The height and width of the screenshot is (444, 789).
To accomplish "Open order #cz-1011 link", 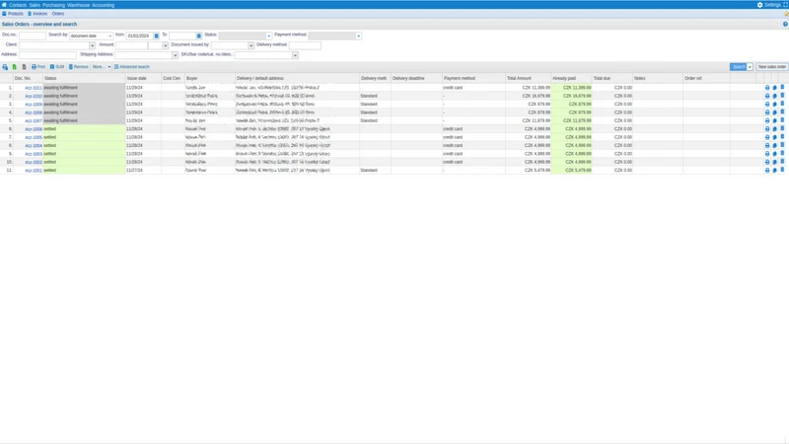I will click(34, 88).
